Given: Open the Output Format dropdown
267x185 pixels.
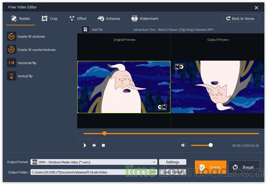Looking at the screenshot, I should (94, 162).
